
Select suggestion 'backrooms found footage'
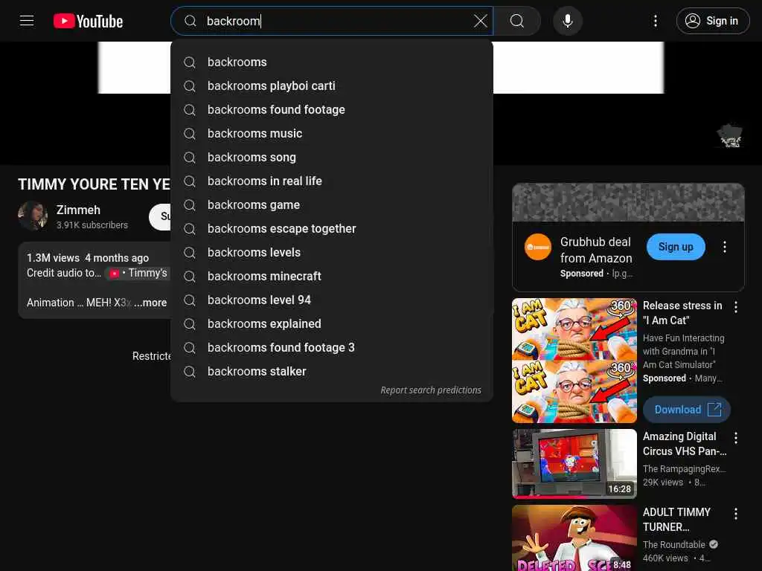pyautogui.click(x=332, y=110)
